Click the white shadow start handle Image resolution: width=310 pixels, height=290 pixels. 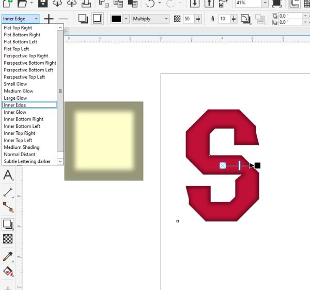click(x=223, y=165)
